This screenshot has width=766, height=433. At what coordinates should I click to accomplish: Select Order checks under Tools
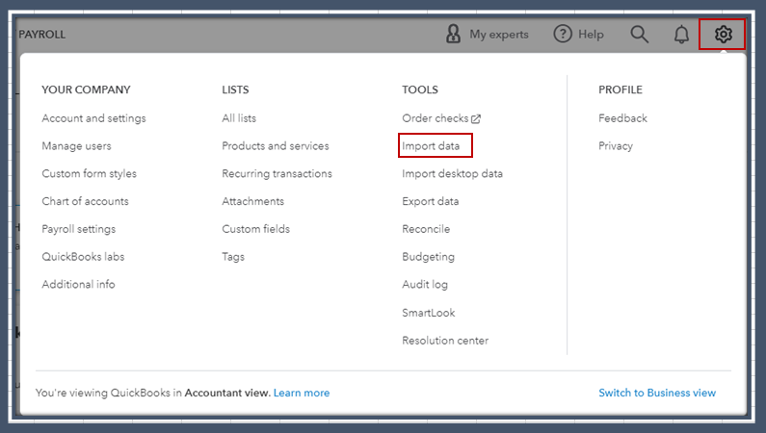436,118
